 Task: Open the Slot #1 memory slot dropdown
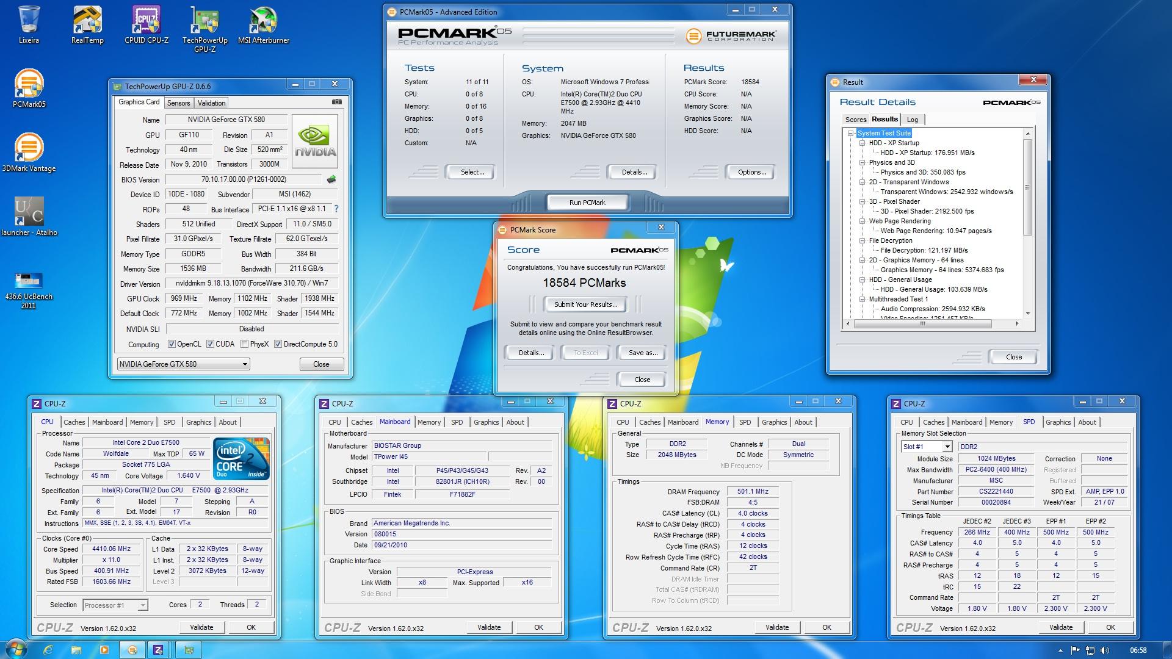(927, 447)
